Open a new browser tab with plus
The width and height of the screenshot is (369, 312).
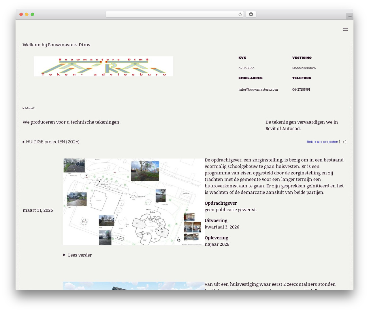(x=350, y=16)
